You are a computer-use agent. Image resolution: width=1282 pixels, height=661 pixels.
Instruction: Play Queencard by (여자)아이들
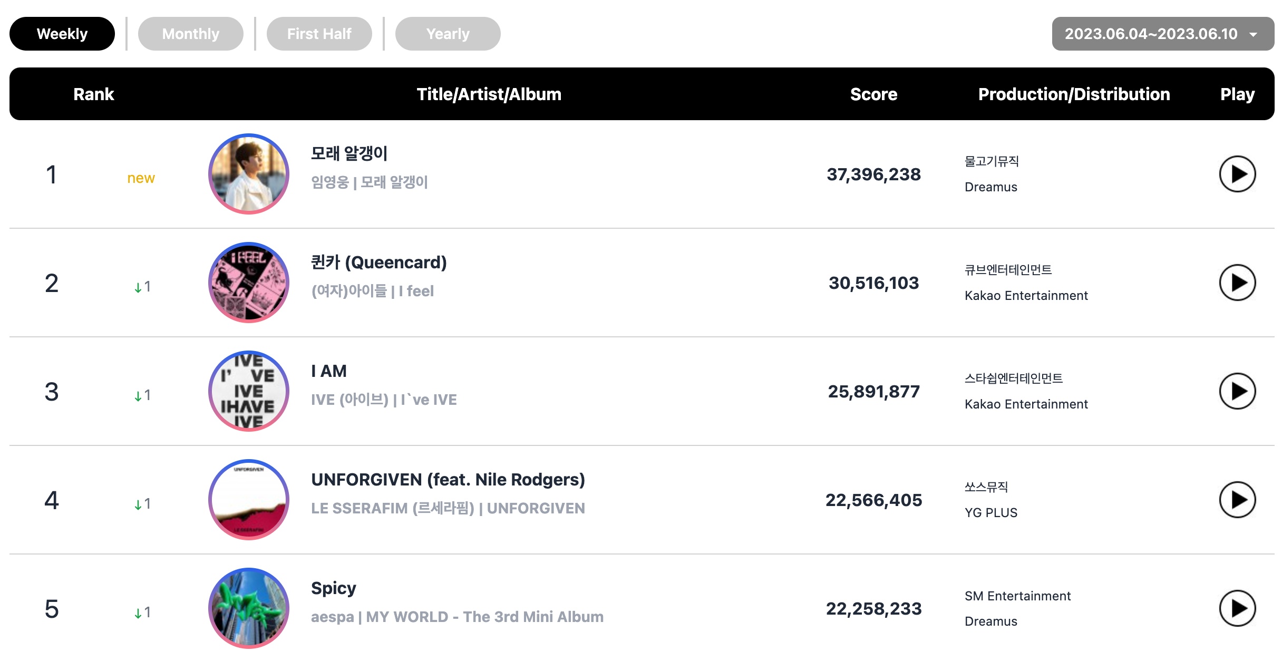(1237, 283)
